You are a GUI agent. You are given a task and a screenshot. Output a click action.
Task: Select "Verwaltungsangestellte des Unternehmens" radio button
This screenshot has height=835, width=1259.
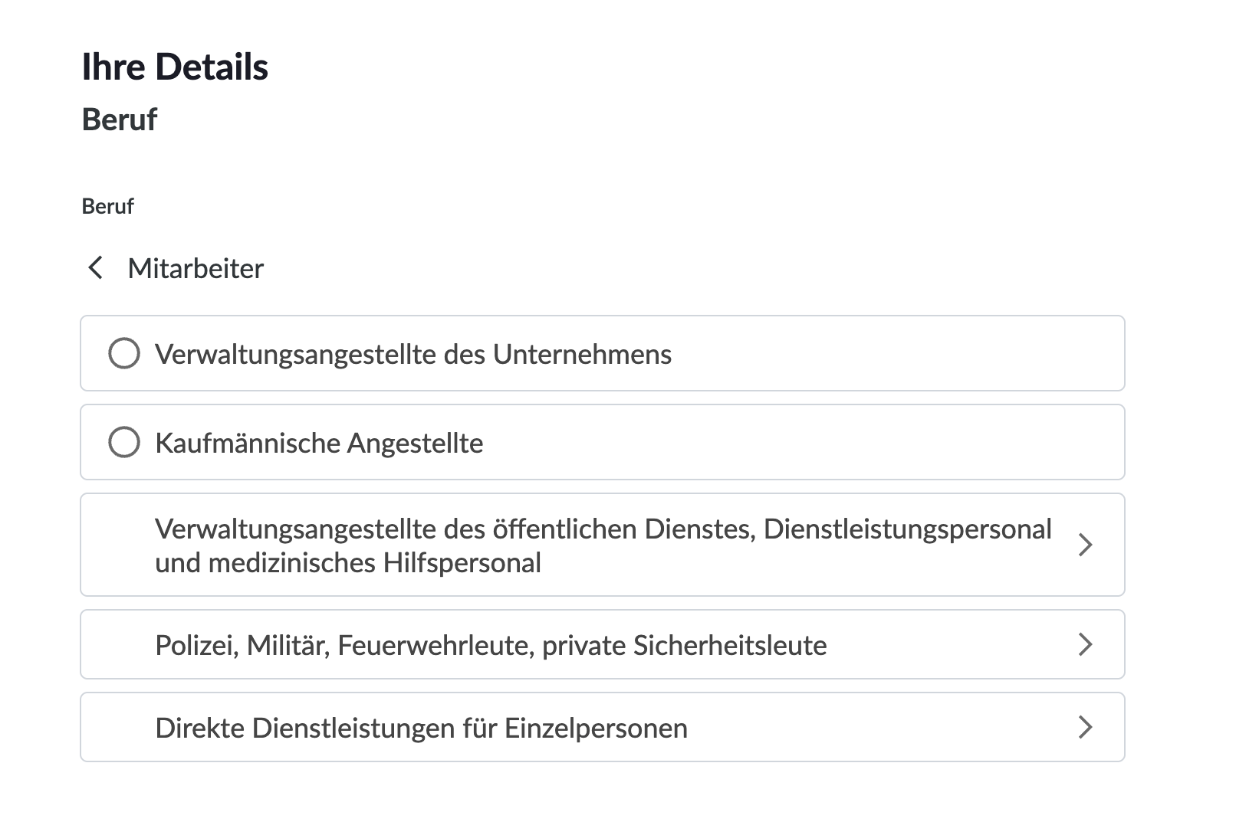pyautogui.click(x=124, y=354)
